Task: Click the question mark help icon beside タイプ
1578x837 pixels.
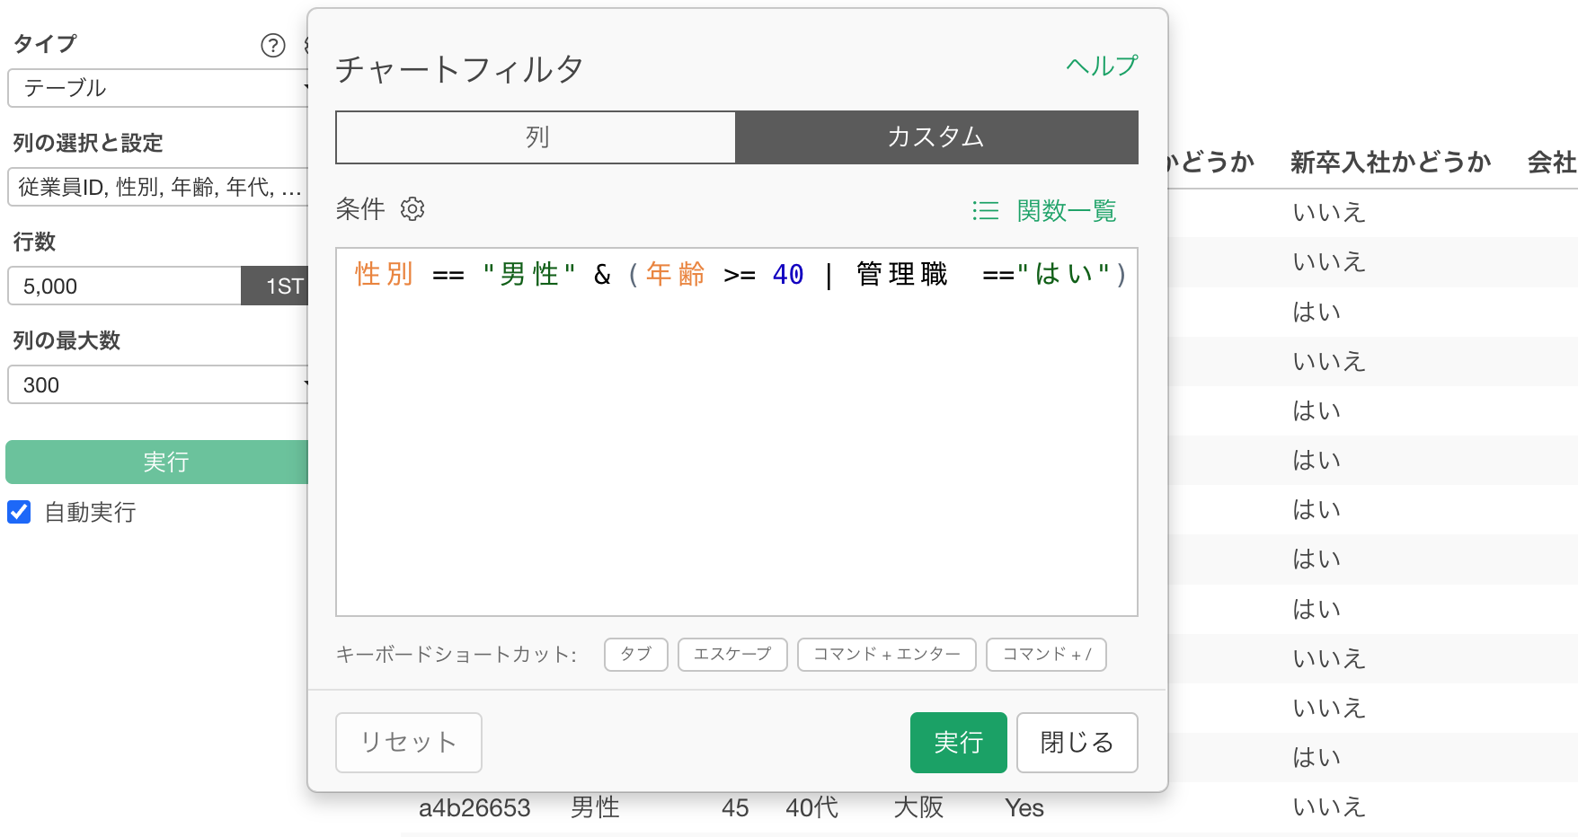Action: click(x=272, y=45)
